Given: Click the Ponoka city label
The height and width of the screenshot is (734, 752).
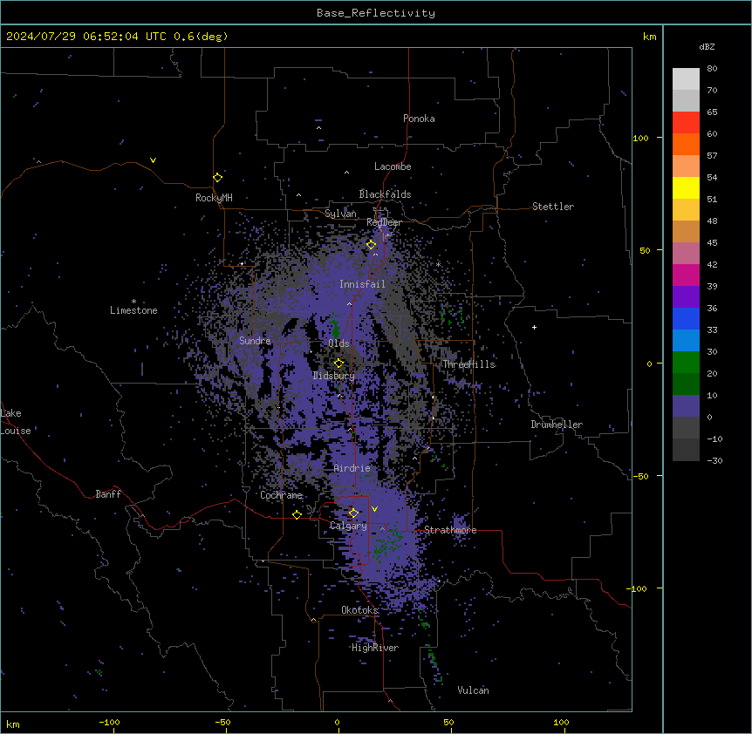Looking at the screenshot, I should [419, 119].
